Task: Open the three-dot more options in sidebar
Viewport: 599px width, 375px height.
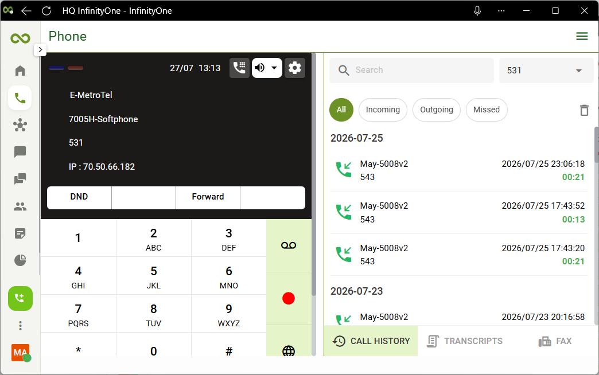Action: click(x=20, y=326)
